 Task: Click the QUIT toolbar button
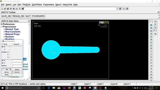click(x=28, y=16)
